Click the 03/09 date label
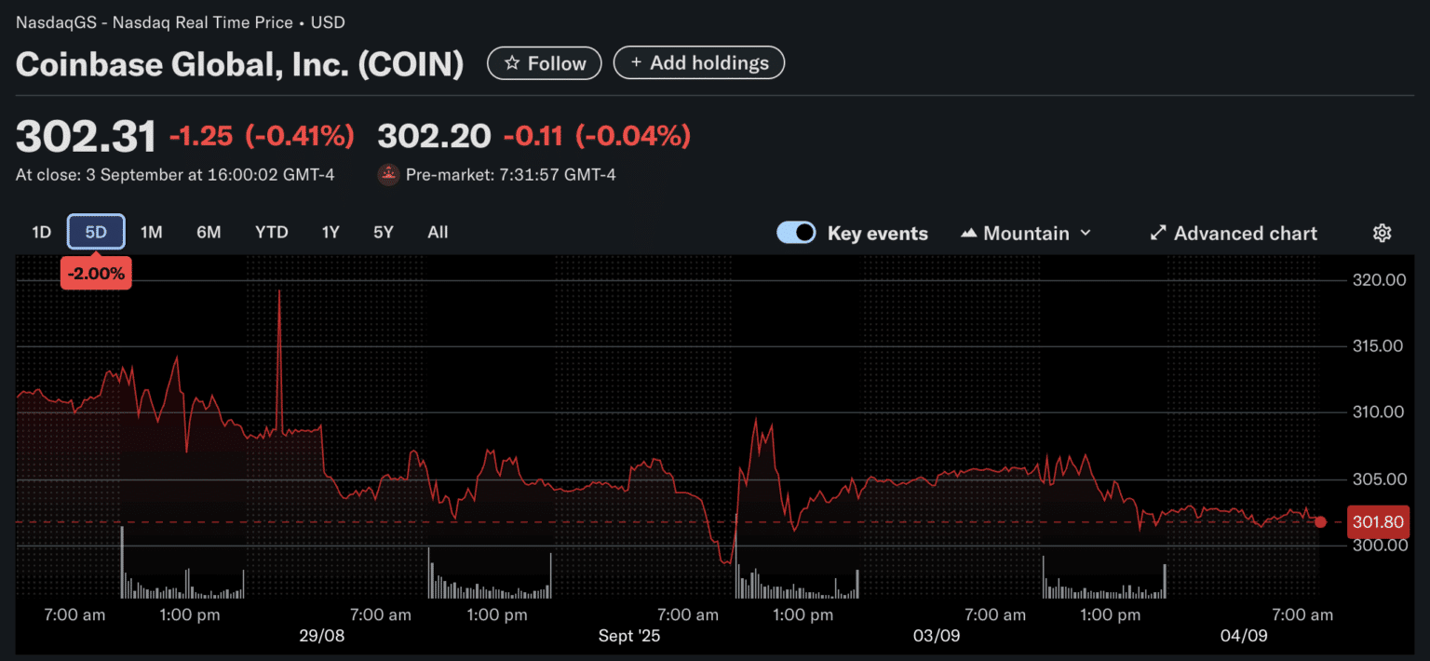The image size is (1430, 661). click(936, 635)
